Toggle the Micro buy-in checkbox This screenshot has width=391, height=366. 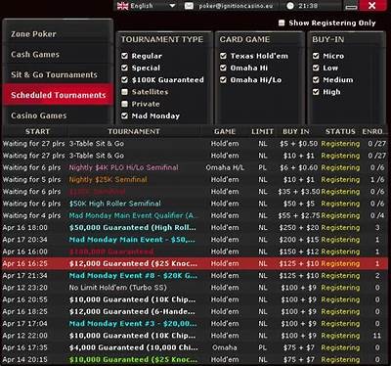316,56
